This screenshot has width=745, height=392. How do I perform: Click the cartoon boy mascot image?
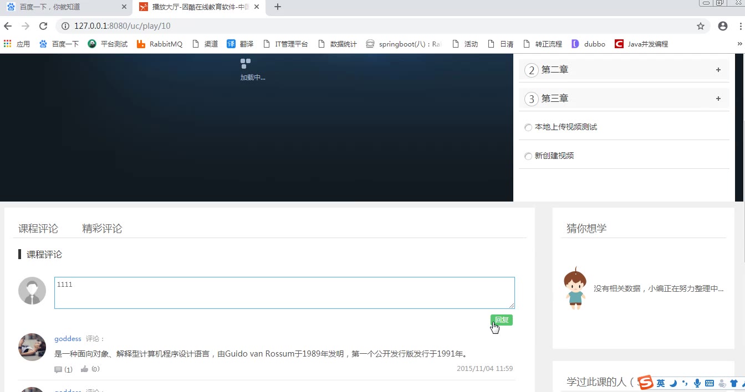click(575, 288)
